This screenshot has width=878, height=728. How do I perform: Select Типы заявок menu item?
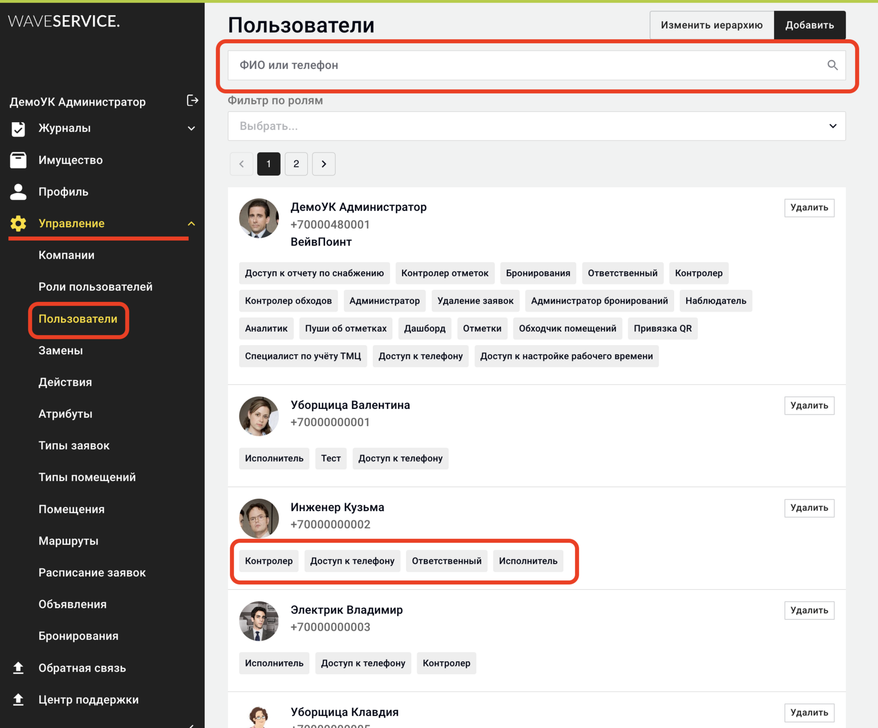pyautogui.click(x=74, y=445)
